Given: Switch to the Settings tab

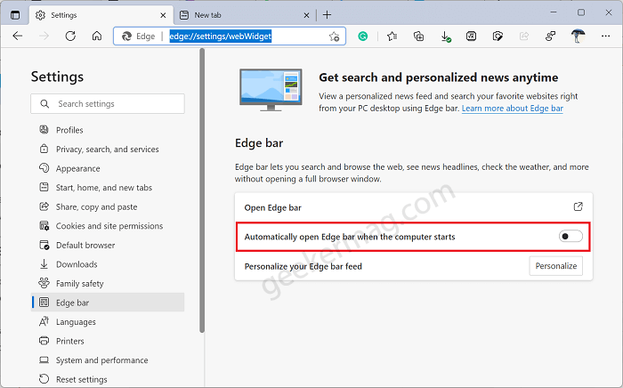Looking at the screenshot, I should point(101,15).
